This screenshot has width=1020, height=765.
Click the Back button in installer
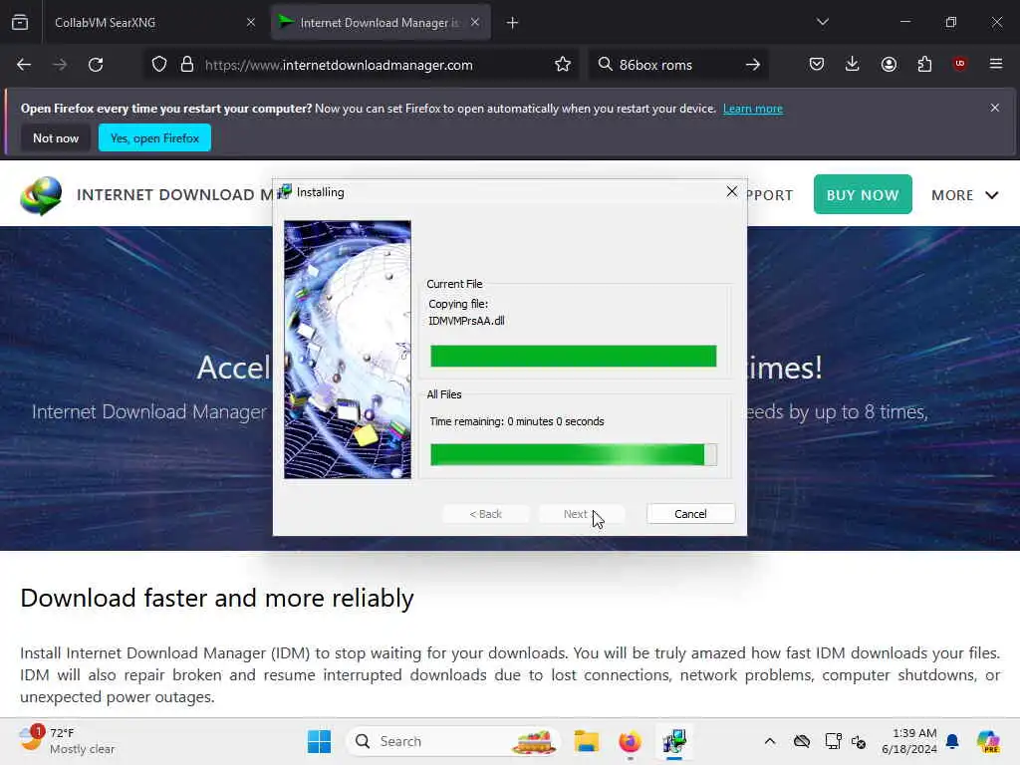(x=485, y=514)
